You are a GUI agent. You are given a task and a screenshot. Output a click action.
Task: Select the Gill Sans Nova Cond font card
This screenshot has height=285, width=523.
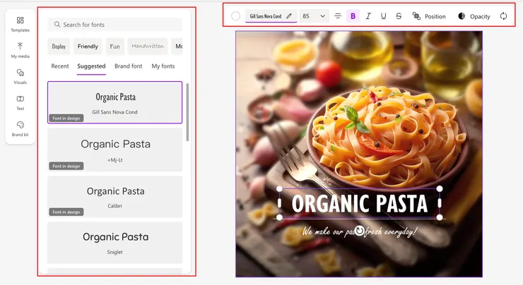pos(114,102)
